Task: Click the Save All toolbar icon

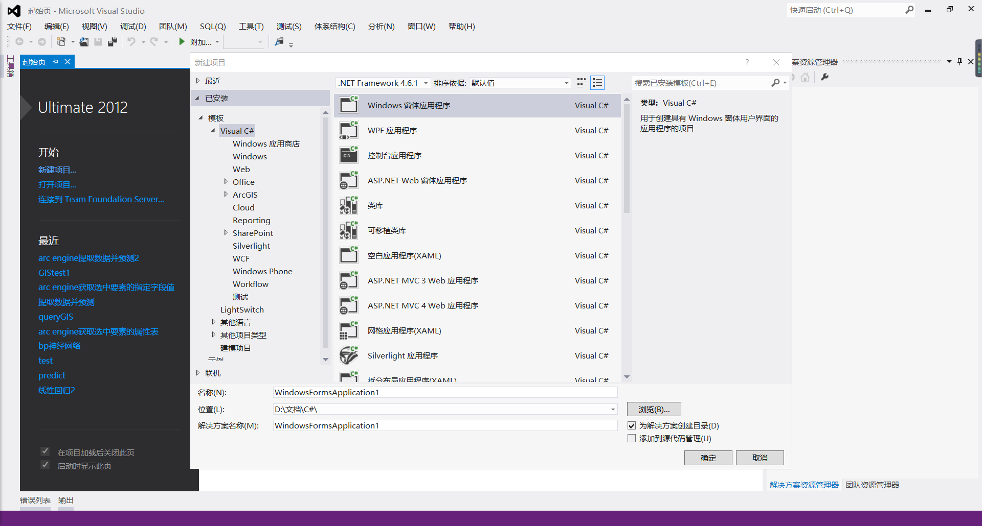Action: tap(113, 42)
